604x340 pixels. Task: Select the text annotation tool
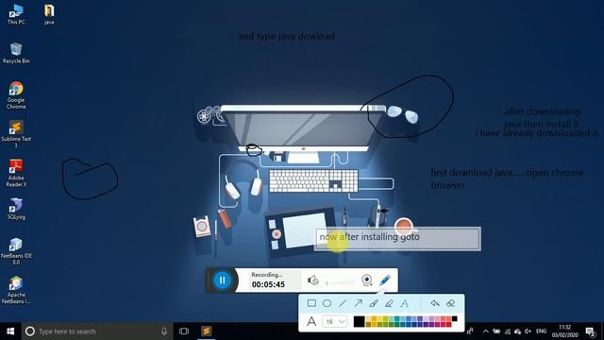pos(405,303)
